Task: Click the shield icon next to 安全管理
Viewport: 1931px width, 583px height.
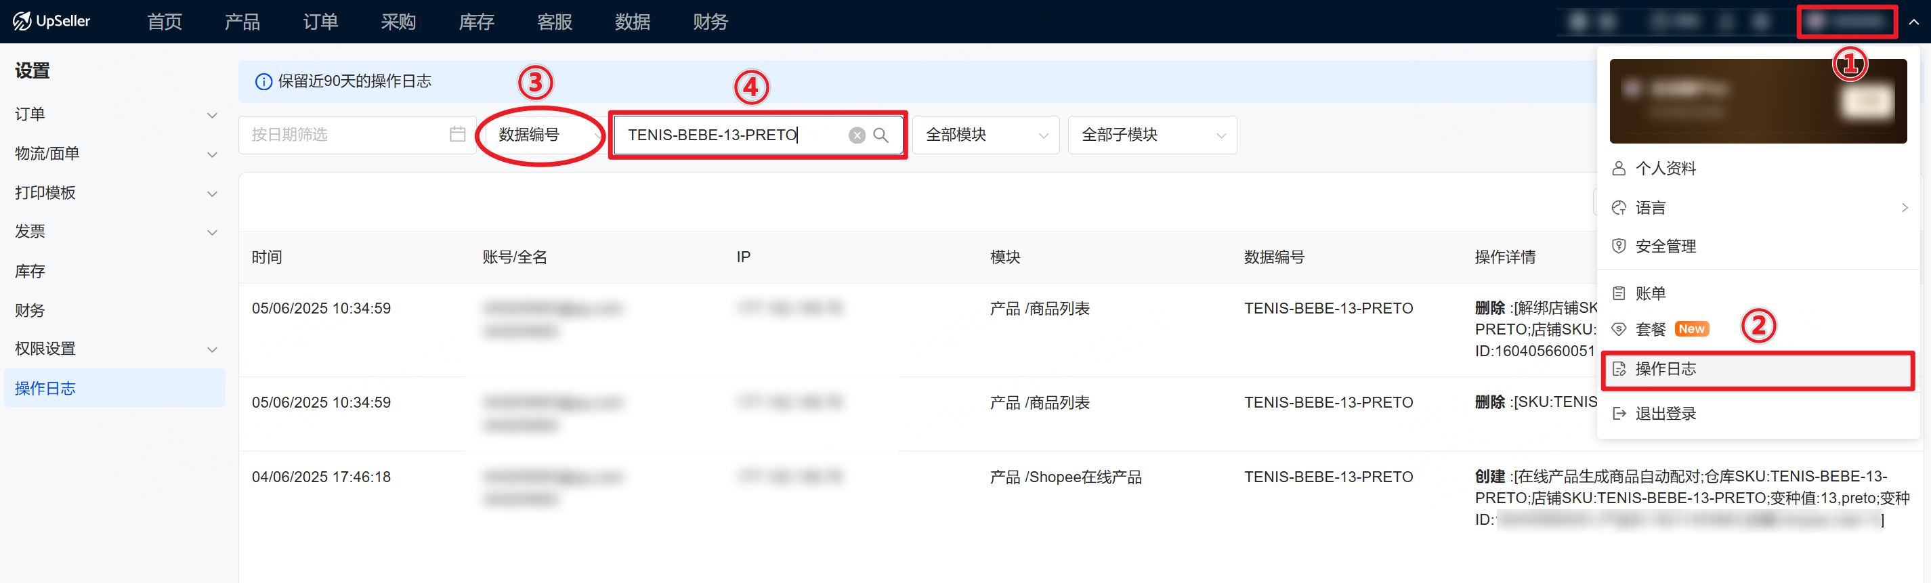Action: point(1618,246)
